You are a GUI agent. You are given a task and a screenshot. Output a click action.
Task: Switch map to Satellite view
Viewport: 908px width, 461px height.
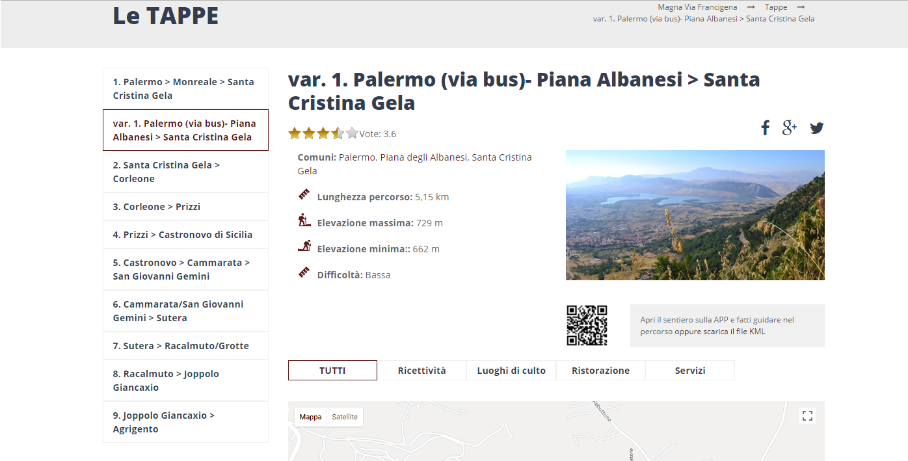345,417
